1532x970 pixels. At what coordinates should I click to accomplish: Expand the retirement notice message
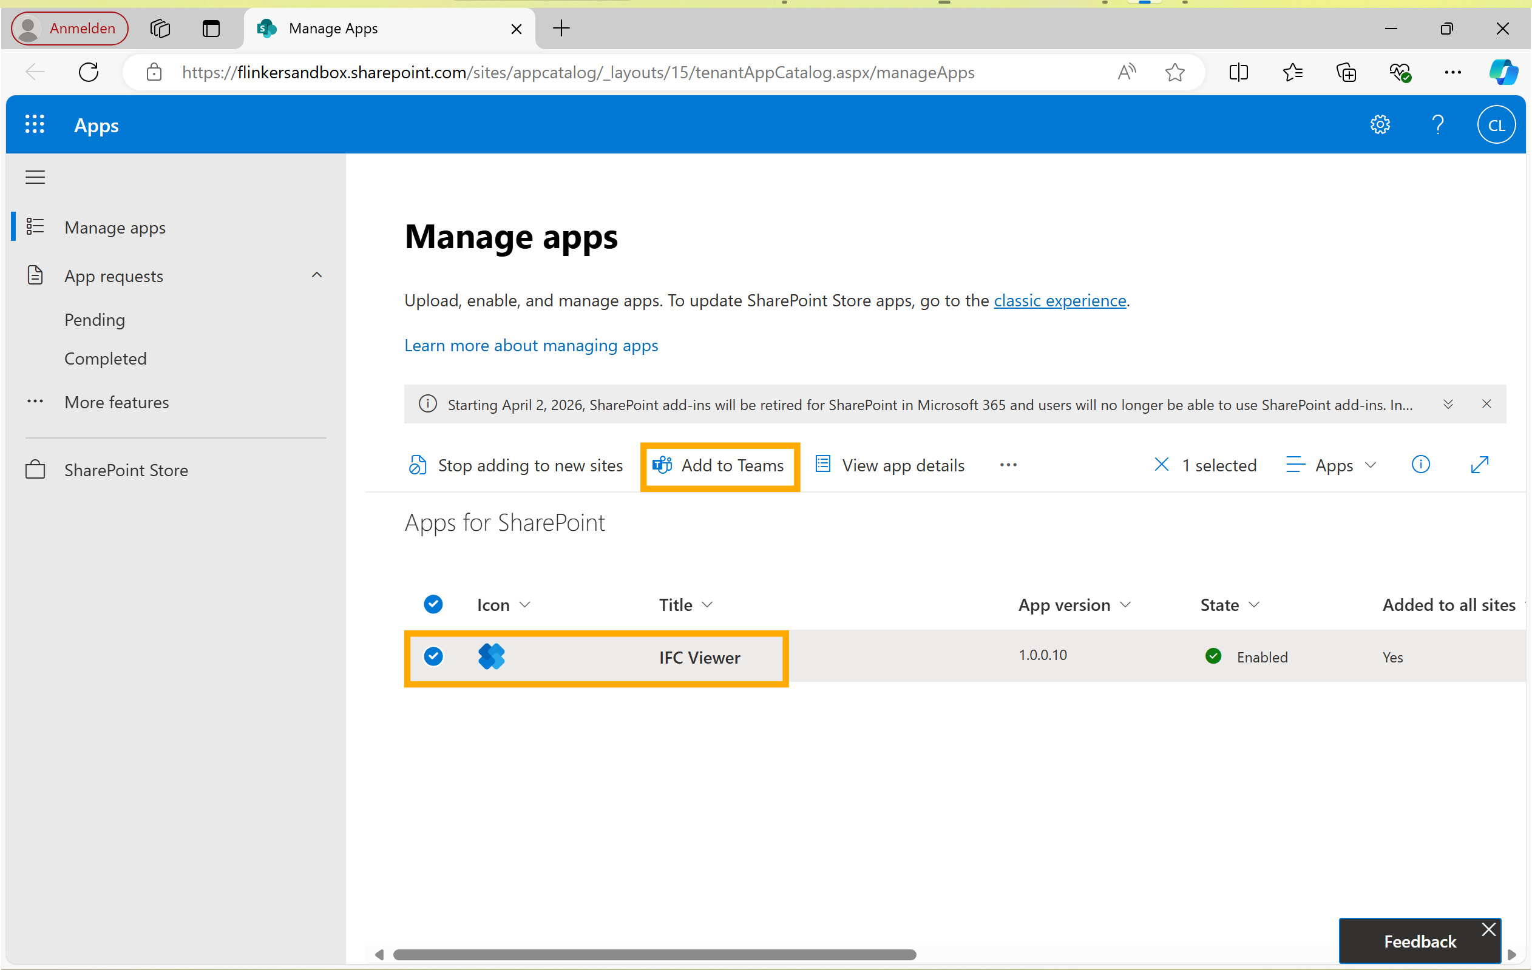click(x=1448, y=404)
